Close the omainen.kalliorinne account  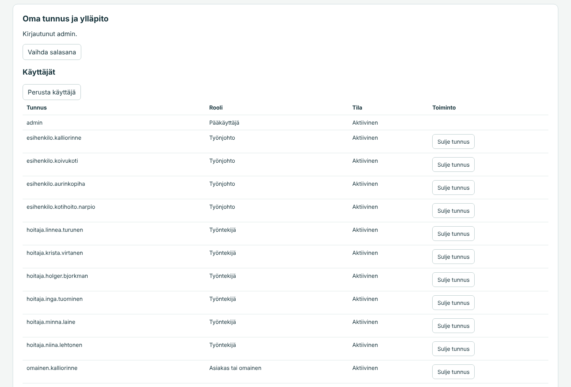pyautogui.click(x=453, y=372)
